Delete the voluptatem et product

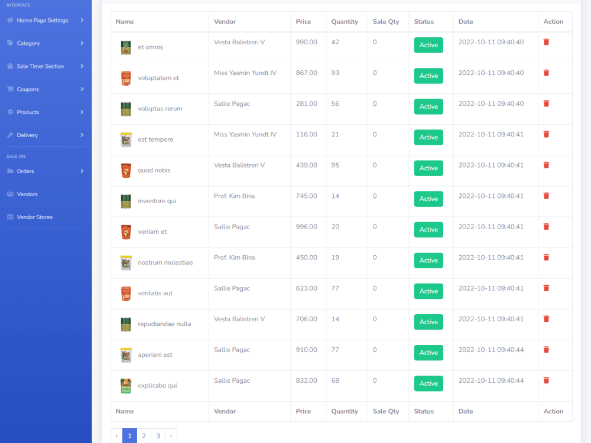point(546,73)
